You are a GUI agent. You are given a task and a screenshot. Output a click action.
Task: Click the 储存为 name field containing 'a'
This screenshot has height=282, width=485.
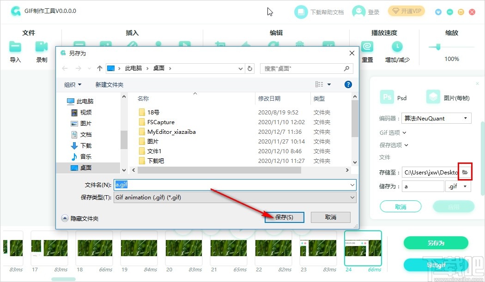[x=423, y=186]
